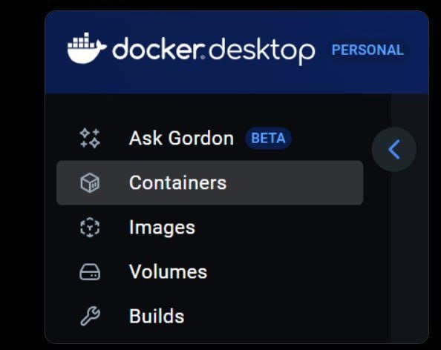
Task: Click the dark vertical strip beside the sidebar
Action: [x=410, y=253]
